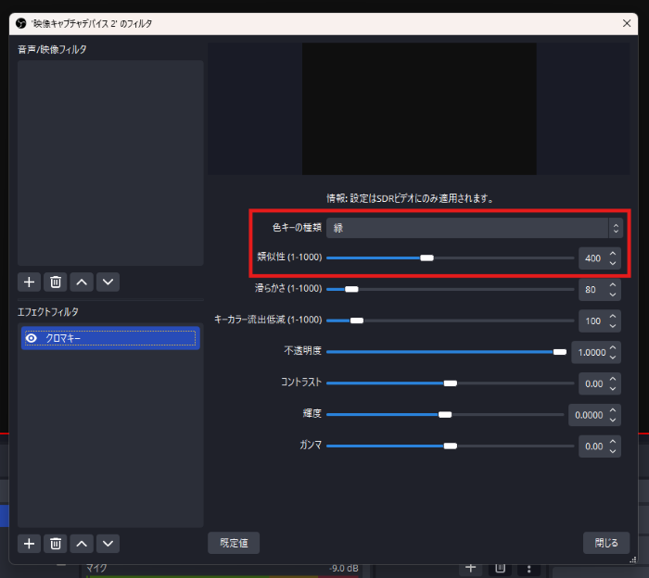Close filter window with title bar X
Screen dimensions: 649x578
pyautogui.click(x=627, y=23)
